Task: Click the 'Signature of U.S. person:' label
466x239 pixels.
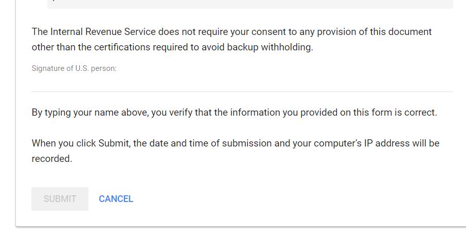Action: coord(74,68)
